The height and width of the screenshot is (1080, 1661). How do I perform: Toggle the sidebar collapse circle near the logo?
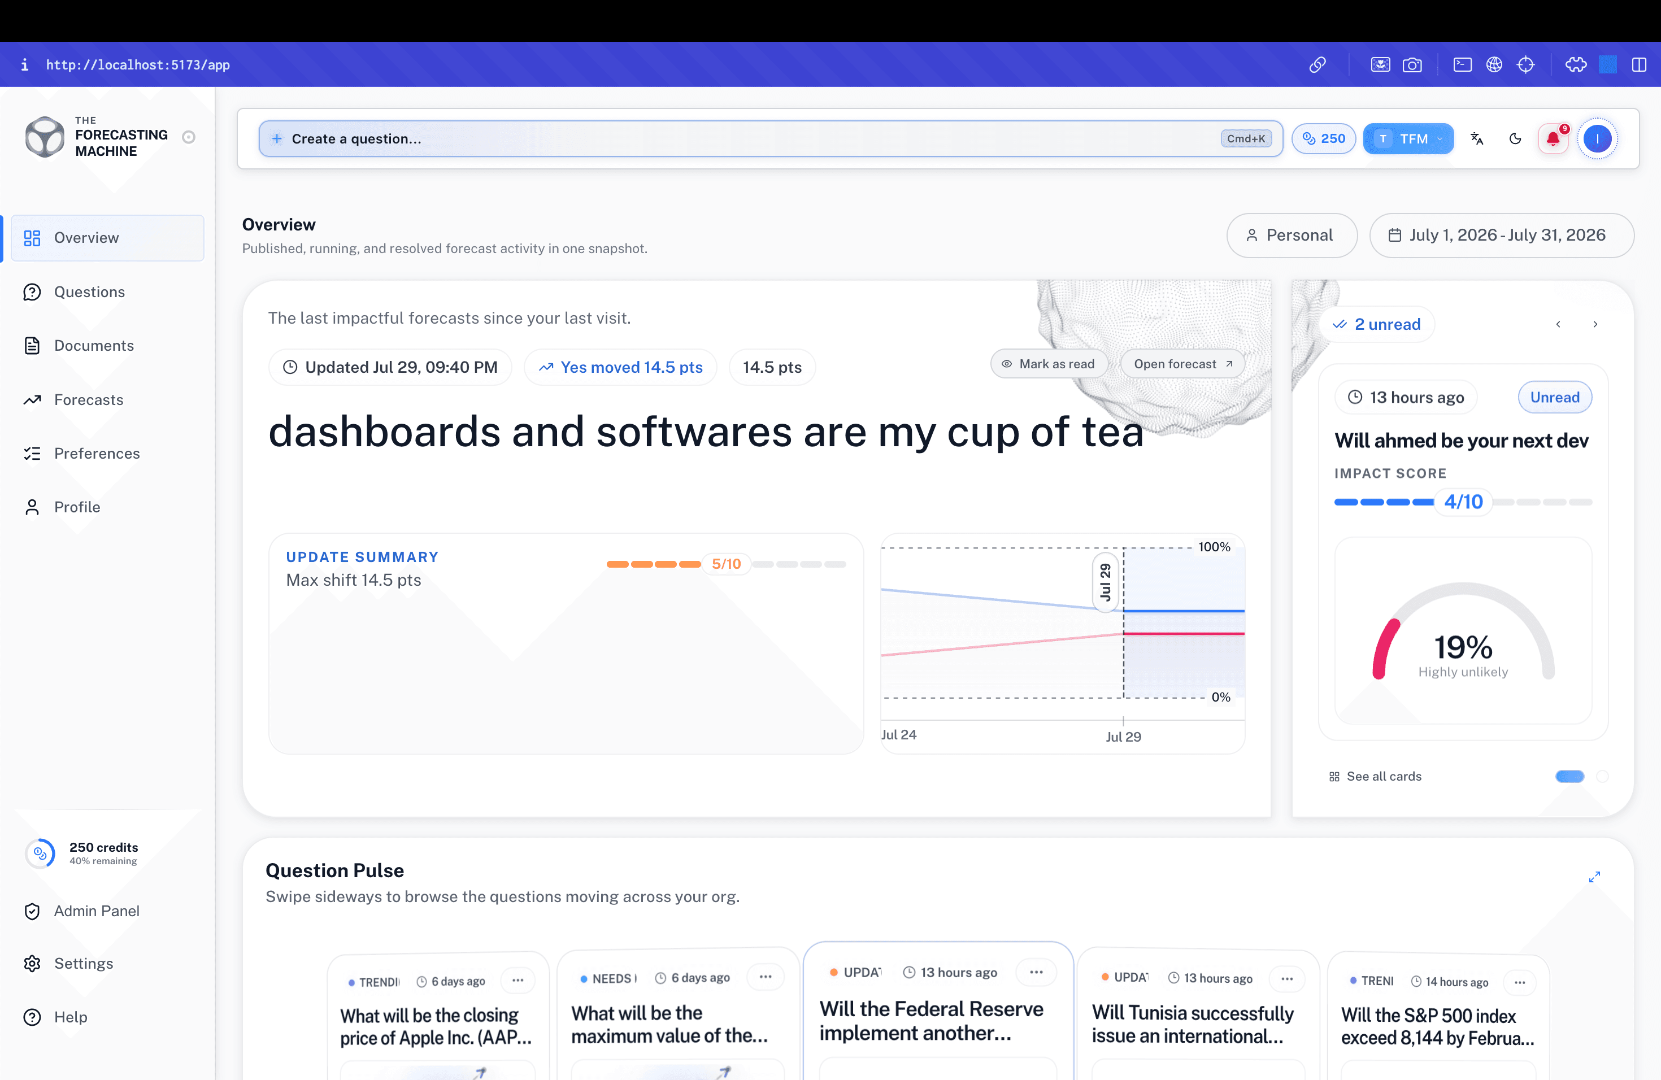pos(189,137)
